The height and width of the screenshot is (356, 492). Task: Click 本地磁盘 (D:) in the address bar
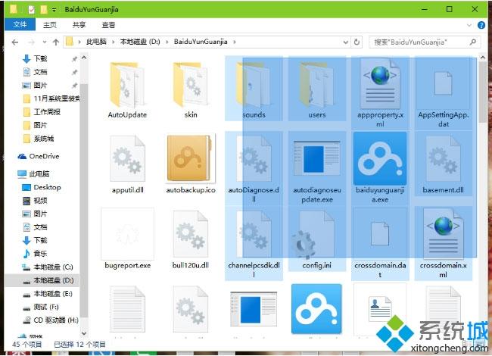pos(140,42)
